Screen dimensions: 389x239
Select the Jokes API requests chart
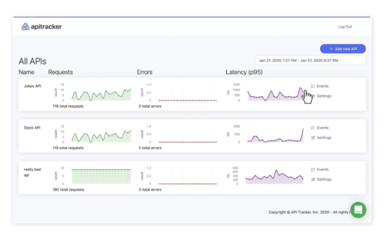click(101, 93)
